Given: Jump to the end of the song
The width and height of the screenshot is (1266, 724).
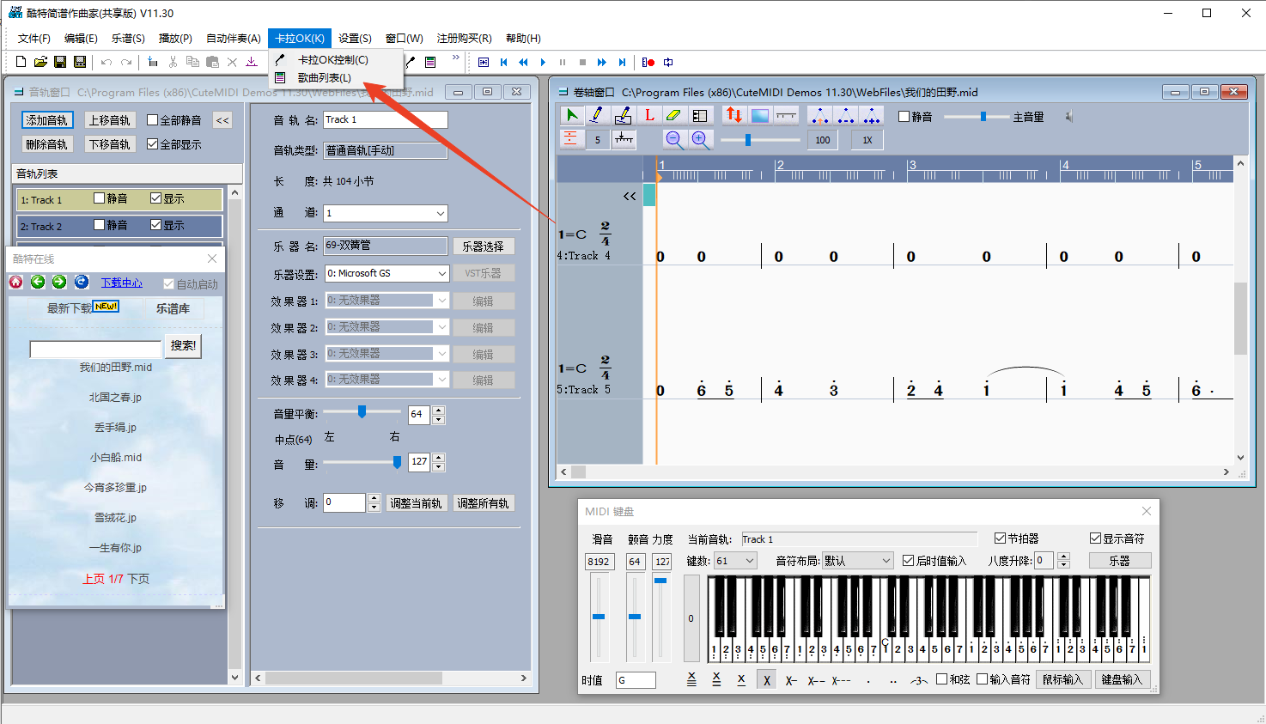Looking at the screenshot, I should click(x=622, y=62).
